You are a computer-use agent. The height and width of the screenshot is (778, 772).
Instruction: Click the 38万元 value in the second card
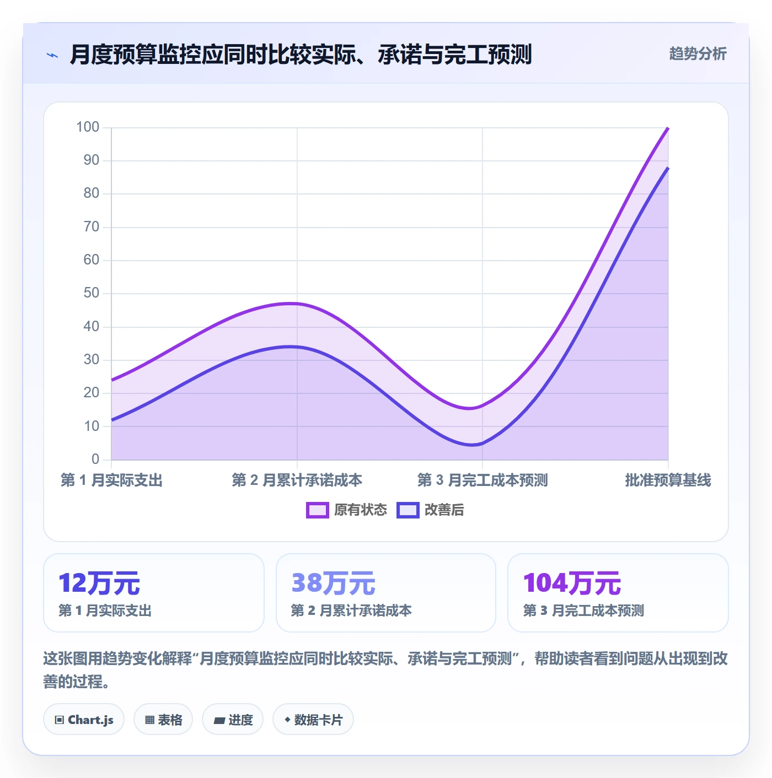[x=333, y=583]
